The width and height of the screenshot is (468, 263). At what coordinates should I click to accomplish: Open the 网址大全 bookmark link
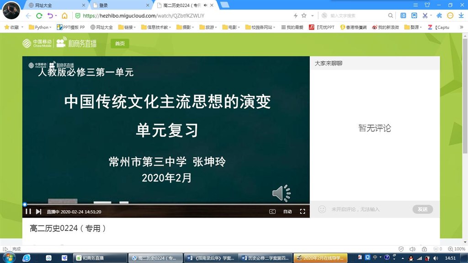101,27
